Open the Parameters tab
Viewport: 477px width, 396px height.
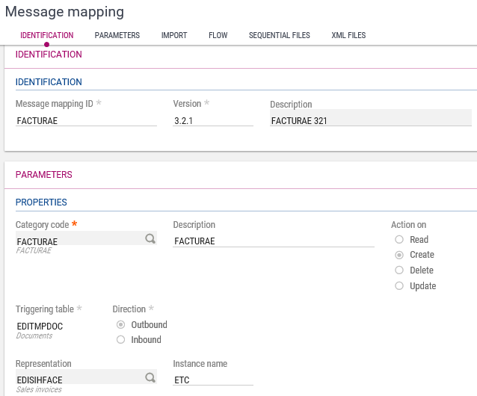pyautogui.click(x=117, y=35)
